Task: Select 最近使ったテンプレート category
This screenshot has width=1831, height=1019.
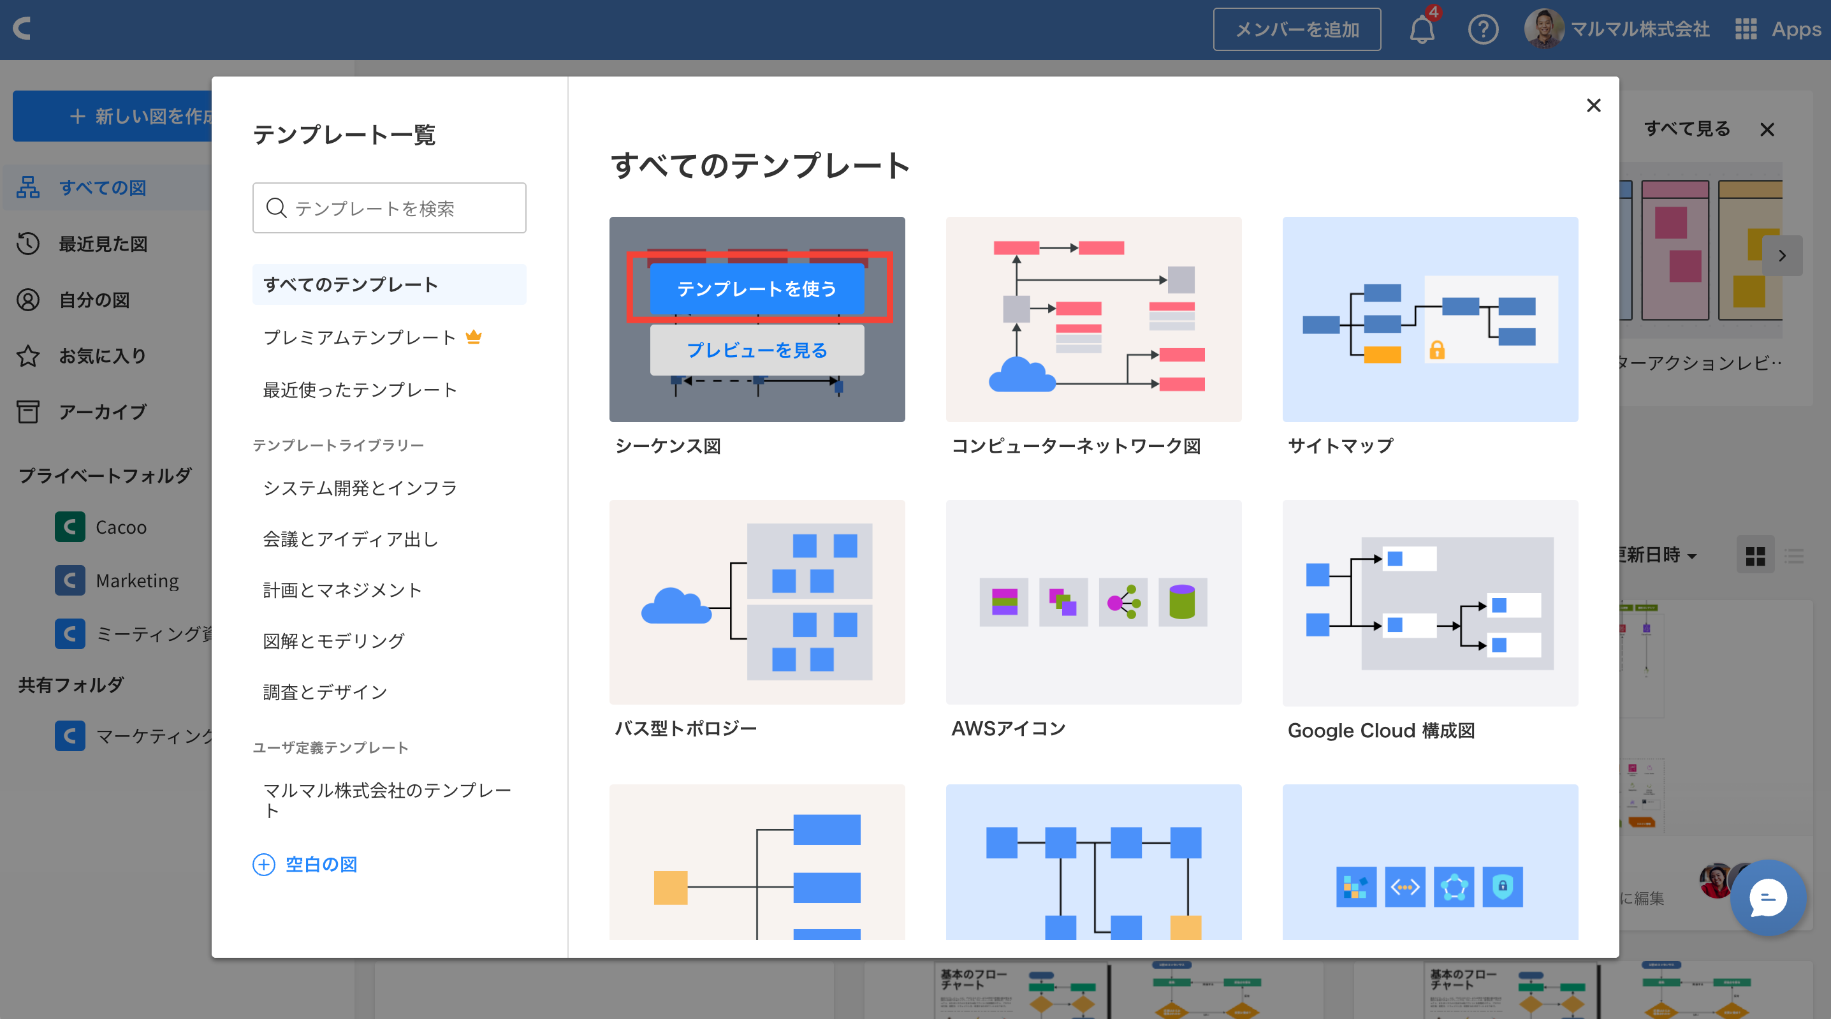Action: coord(360,390)
